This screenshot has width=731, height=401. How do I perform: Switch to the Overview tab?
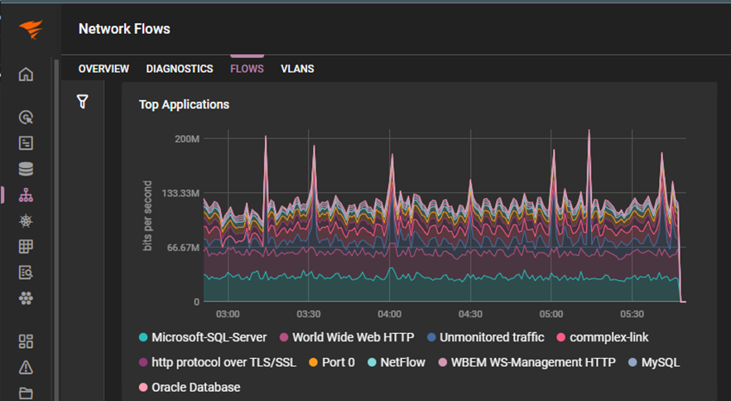[x=103, y=69]
